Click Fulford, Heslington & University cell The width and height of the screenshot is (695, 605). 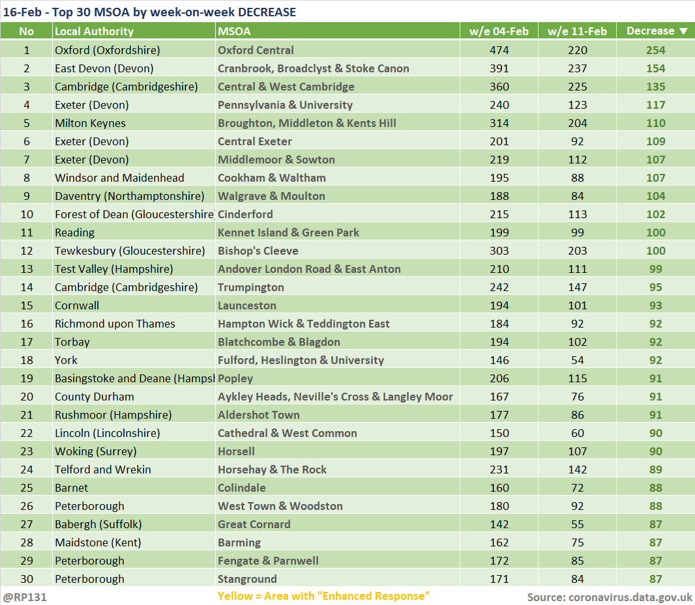tap(301, 360)
